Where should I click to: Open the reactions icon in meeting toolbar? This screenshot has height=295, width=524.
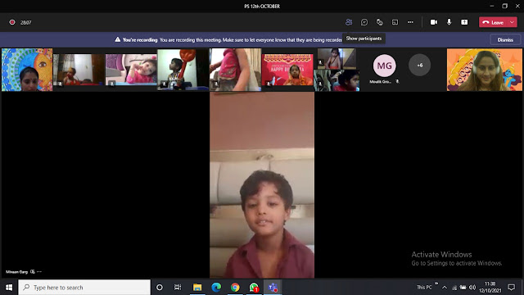[x=380, y=22]
